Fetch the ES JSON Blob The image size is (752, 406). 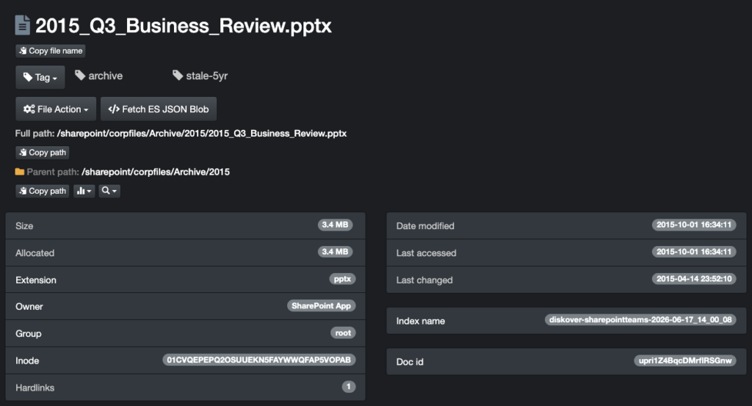tap(159, 109)
